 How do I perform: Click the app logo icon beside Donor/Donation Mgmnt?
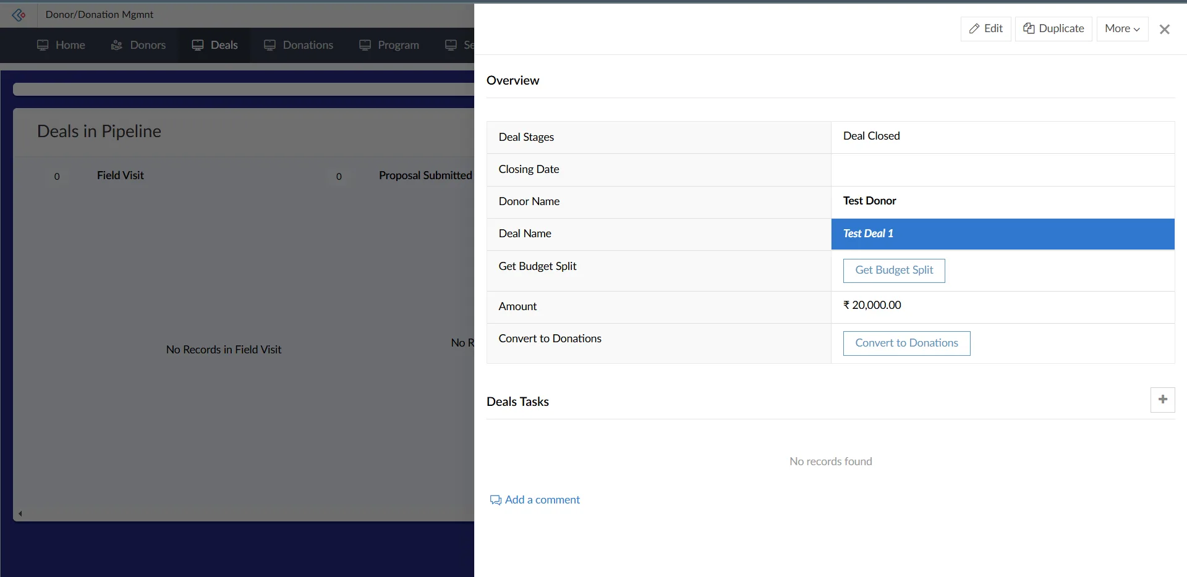pos(19,14)
